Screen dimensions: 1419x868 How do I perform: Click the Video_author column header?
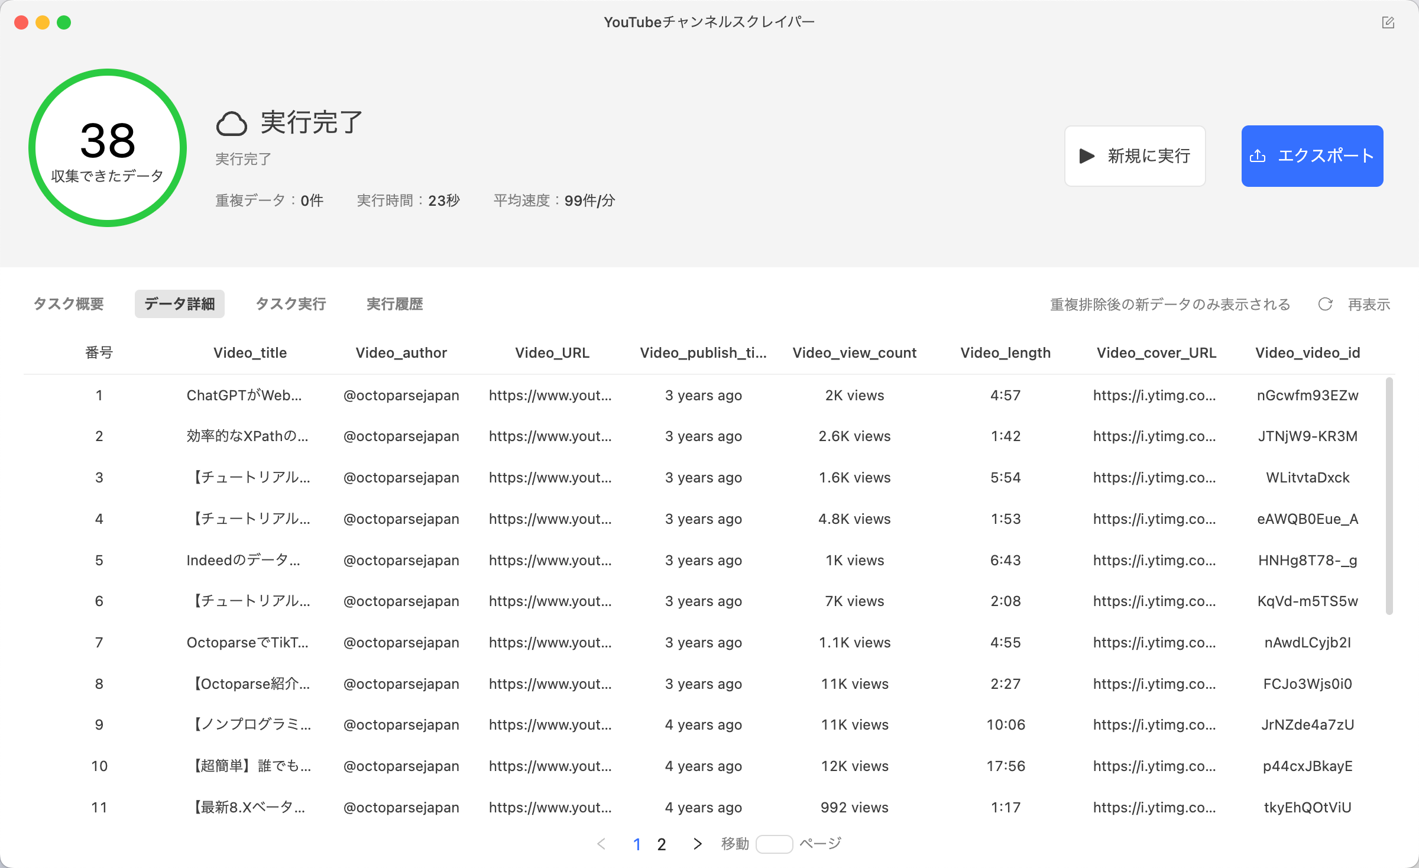[x=401, y=352]
